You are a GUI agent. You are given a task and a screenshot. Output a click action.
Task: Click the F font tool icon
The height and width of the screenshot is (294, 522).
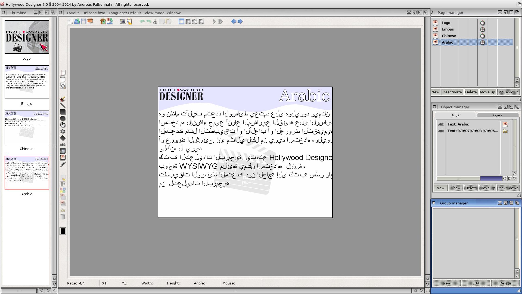click(x=63, y=184)
